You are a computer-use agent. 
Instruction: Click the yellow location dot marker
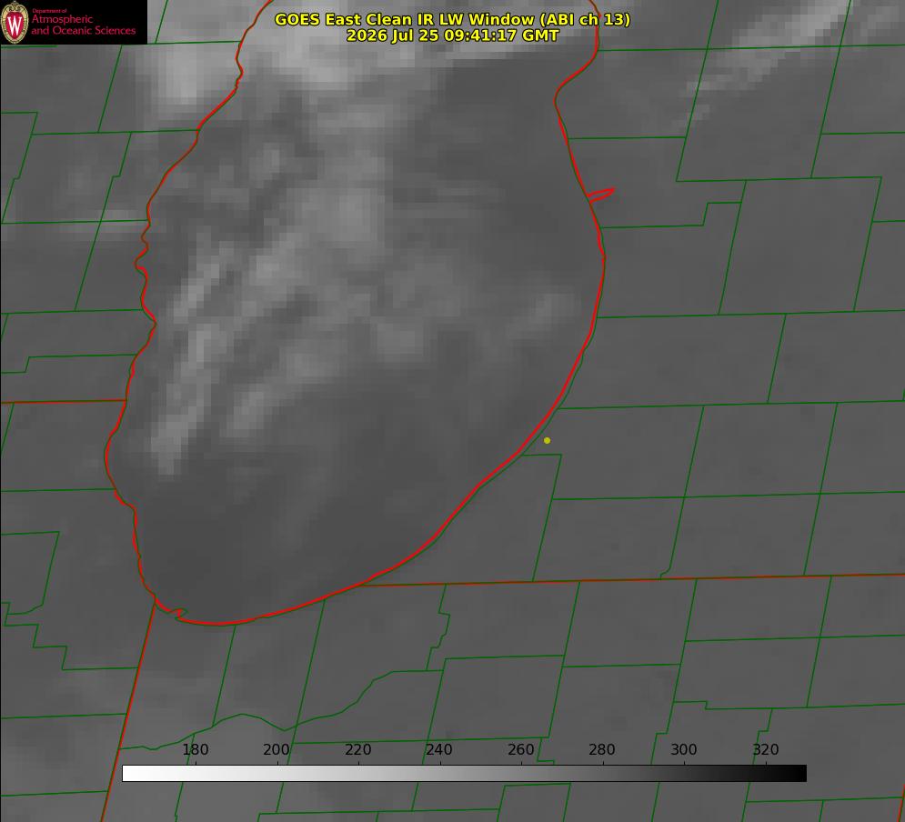(547, 440)
